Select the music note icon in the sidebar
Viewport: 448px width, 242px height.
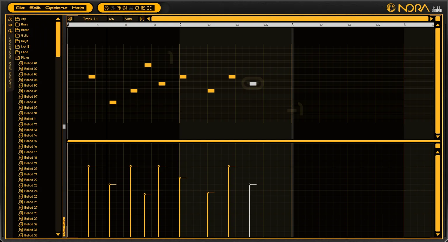click(10, 19)
